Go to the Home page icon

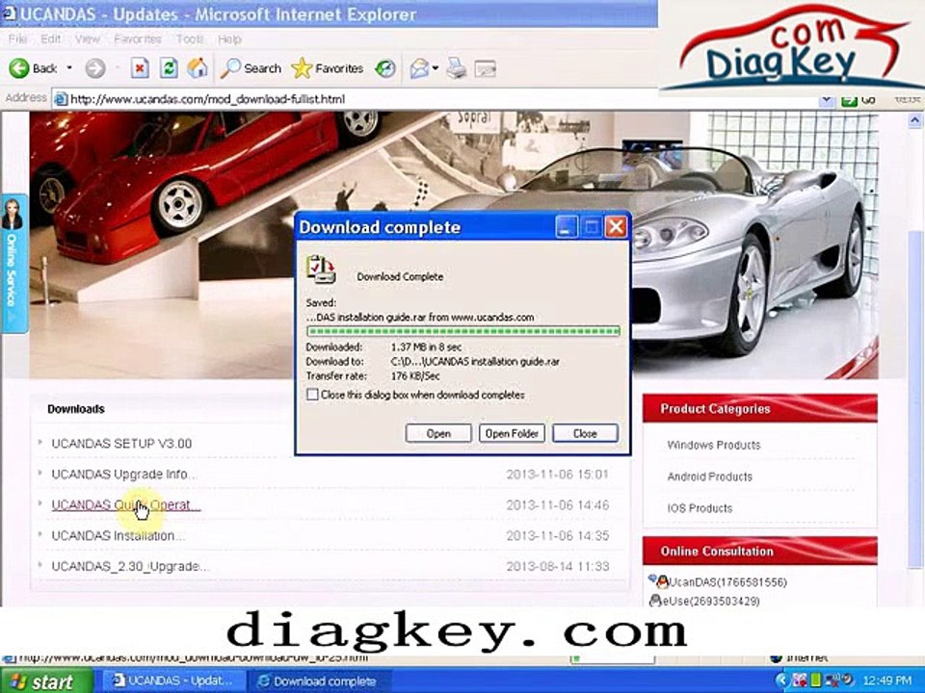tap(197, 68)
